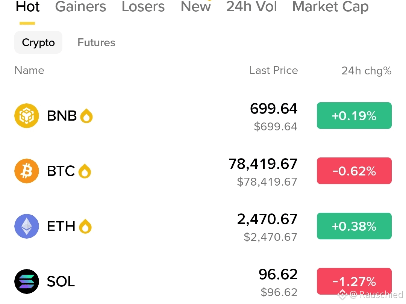Click the hot flame icon beside ETH
This screenshot has width=406, height=304.
[x=85, y=226]
